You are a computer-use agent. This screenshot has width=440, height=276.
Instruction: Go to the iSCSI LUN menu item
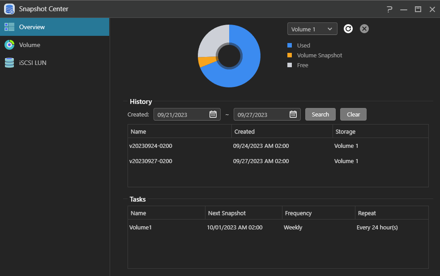(55, 63)
